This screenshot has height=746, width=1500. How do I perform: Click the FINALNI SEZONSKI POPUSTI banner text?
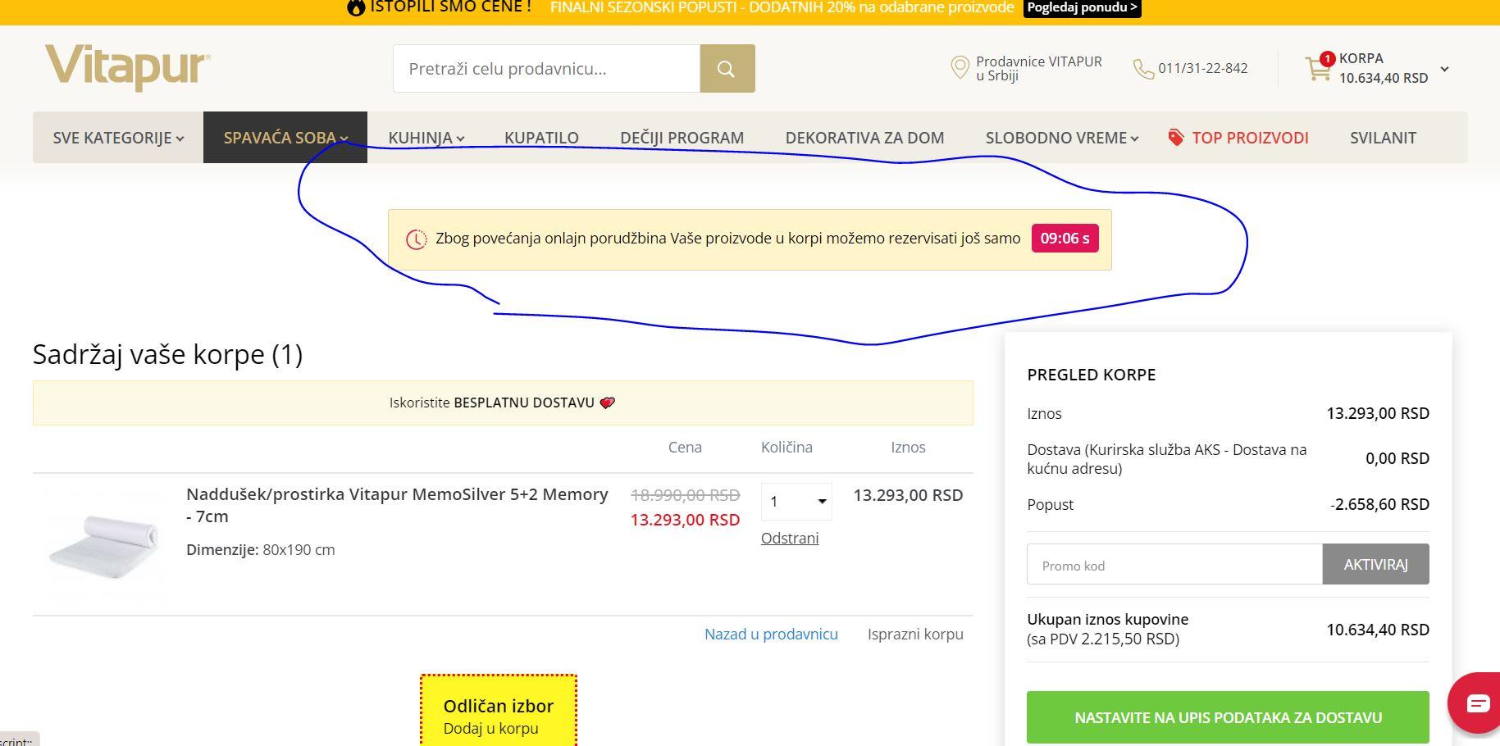click(x=782, y=7)
